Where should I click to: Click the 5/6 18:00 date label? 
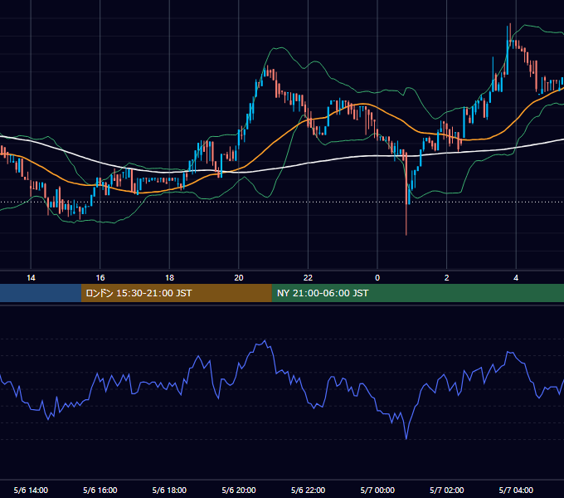[169, 490]
